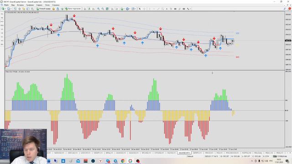The height and width of the screenshot is (164, 292).
Task: Expand profiles dropdown arrow
Action: tap(11, 9)
